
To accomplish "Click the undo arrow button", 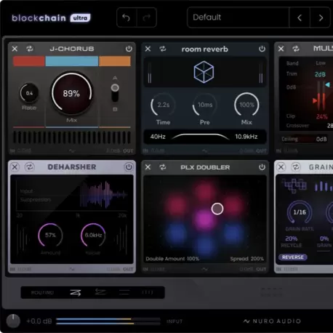I will (x=127, y=17).
